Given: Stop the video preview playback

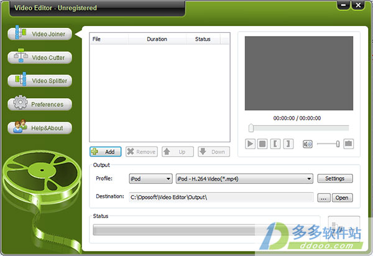Looking at the screenshot, I should [x=262, y=144].
